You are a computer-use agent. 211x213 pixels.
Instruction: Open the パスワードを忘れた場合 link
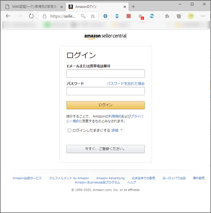point(125,84)
